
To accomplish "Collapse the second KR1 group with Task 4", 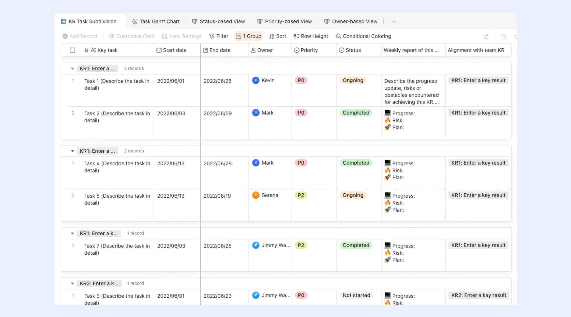I will coord(72,151).
